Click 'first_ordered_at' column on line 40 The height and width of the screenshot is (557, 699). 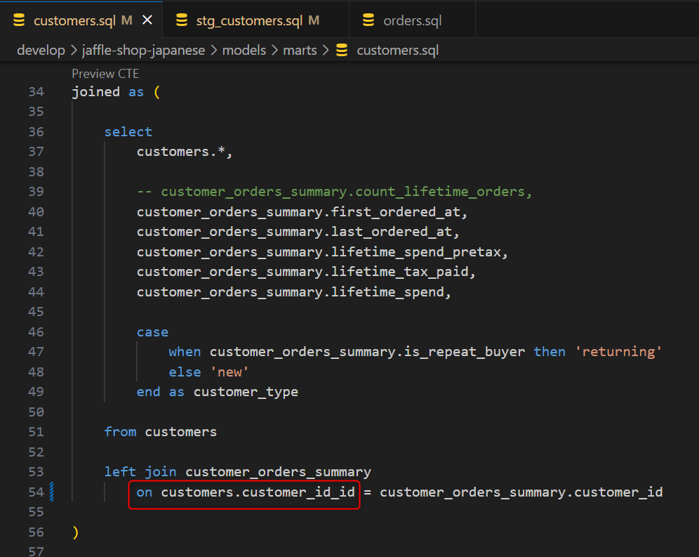tap(395, 212)
